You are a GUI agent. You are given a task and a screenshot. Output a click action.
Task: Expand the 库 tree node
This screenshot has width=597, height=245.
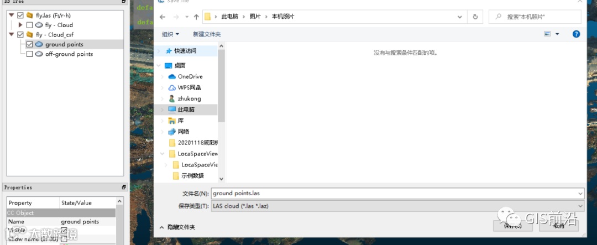[163, 121]
